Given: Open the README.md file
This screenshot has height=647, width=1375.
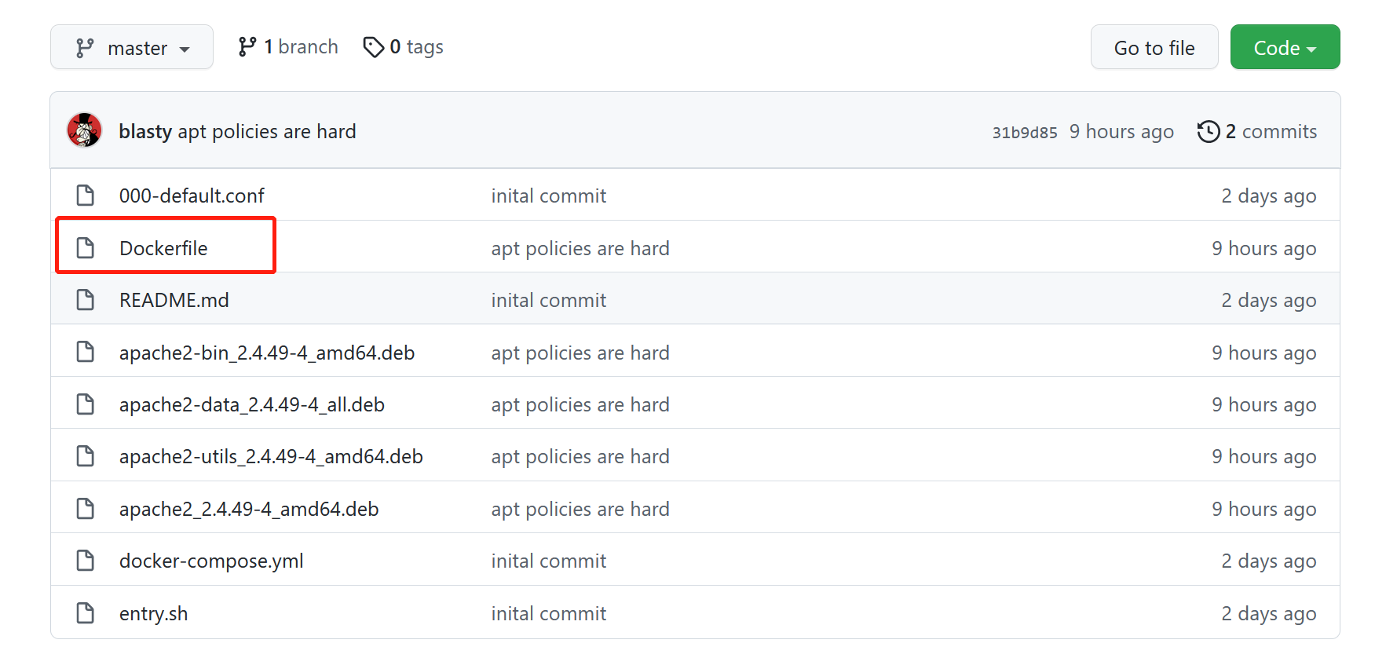Looking at the screenshot, I should coord(174,300).
